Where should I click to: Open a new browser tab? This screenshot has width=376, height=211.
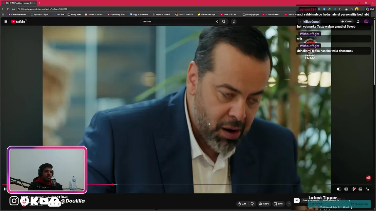[x=40, y=3]
